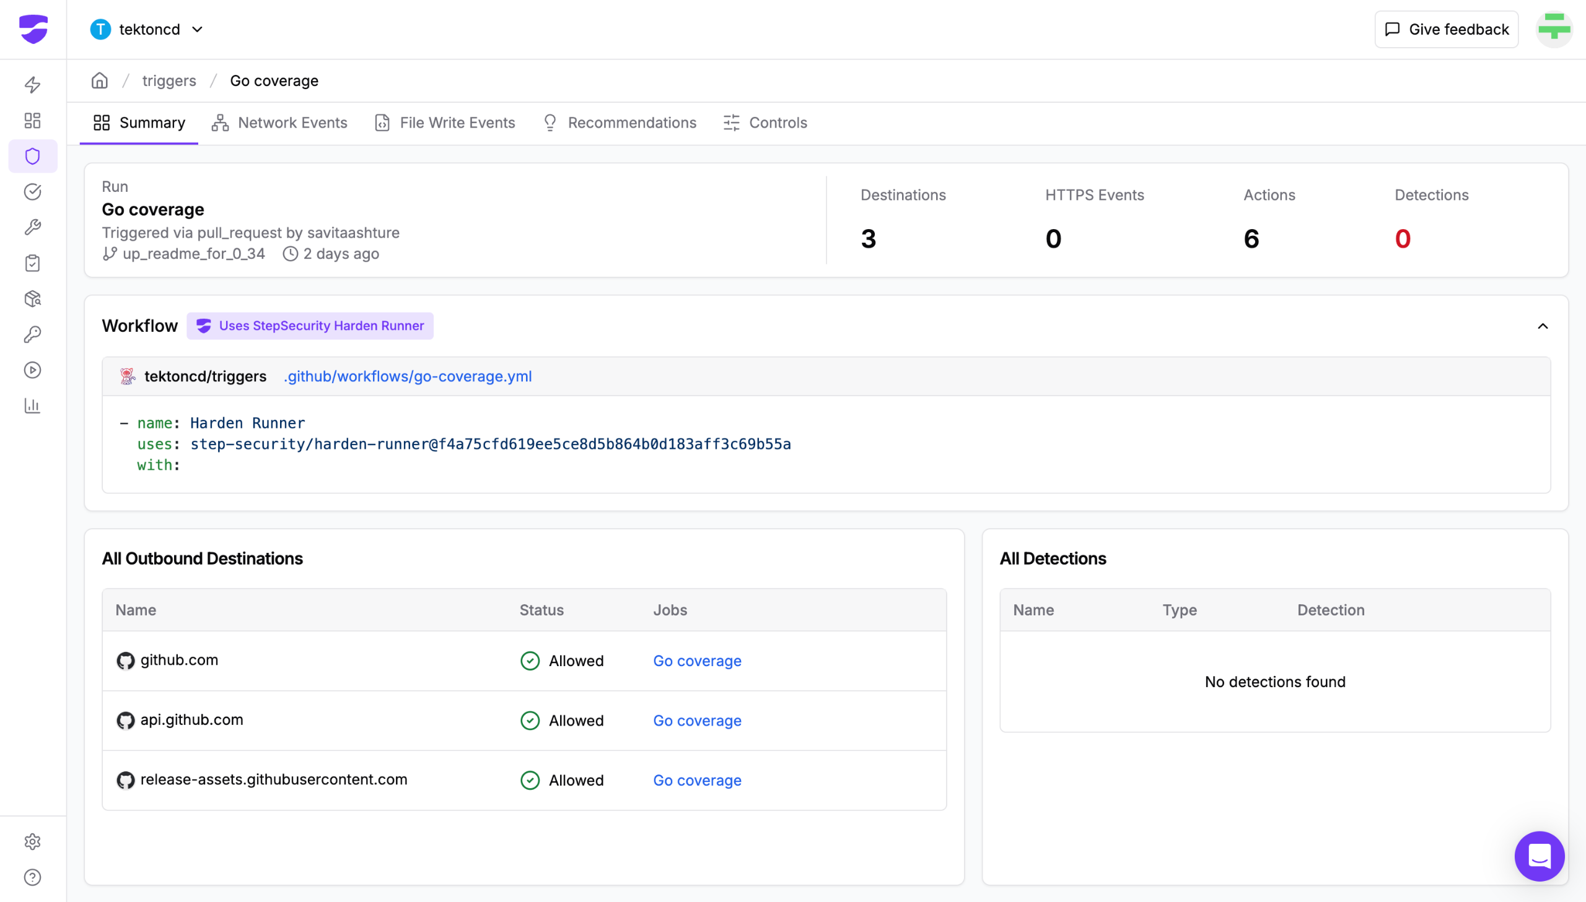Viewport: 1586px width, 902px height.
Task: Click the home breadcrumb icon
Action: [100, 80]
